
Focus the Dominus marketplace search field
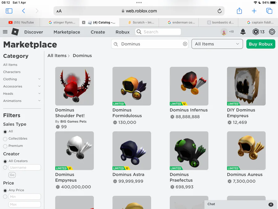tap(150, 44)
